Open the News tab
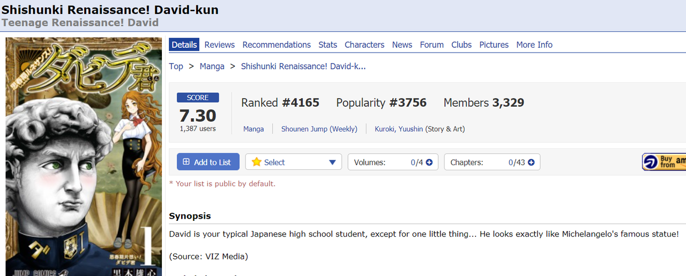 (x=402, y=44)
